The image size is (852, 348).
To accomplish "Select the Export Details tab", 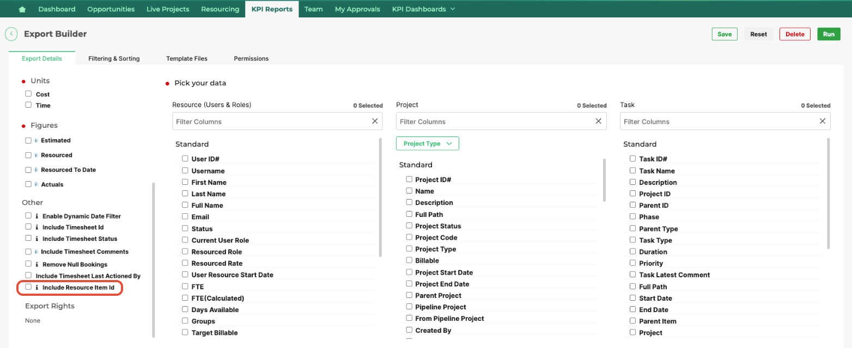I will 42,58.
